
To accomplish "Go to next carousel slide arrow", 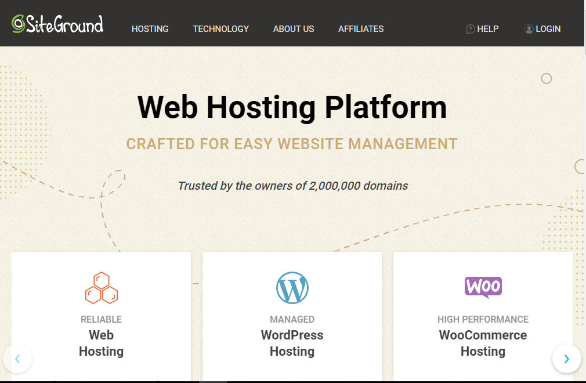I will tap(567, 359).
